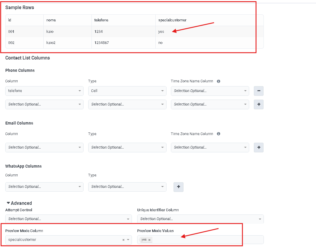Viewport: 316px width, 247px height.
Task: Open the Preview Mode Column dropdown arrow
Action: (x=128, y=240)
